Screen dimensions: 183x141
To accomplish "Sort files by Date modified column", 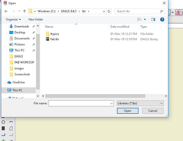I will point(120,27).
